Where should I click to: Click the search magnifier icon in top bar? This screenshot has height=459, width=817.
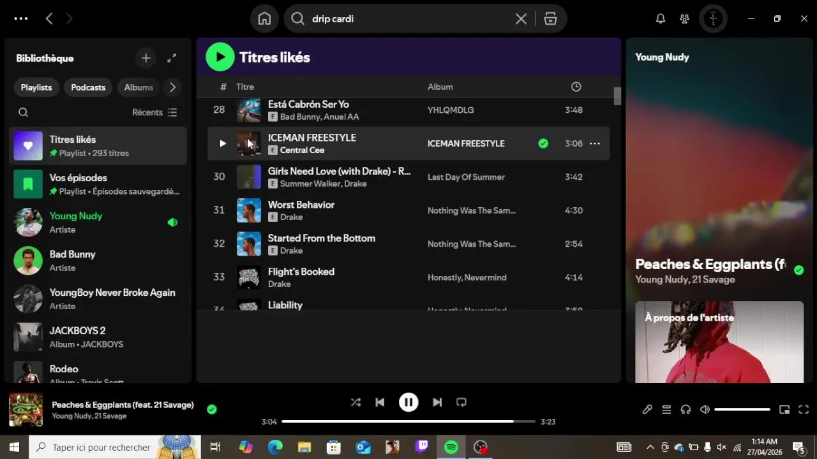297,18
